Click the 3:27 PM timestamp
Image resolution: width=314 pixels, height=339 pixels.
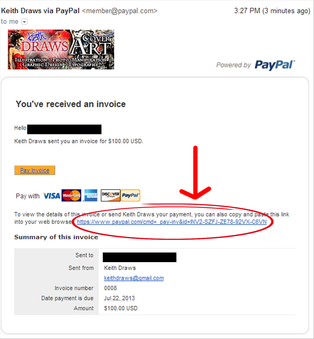247,11
